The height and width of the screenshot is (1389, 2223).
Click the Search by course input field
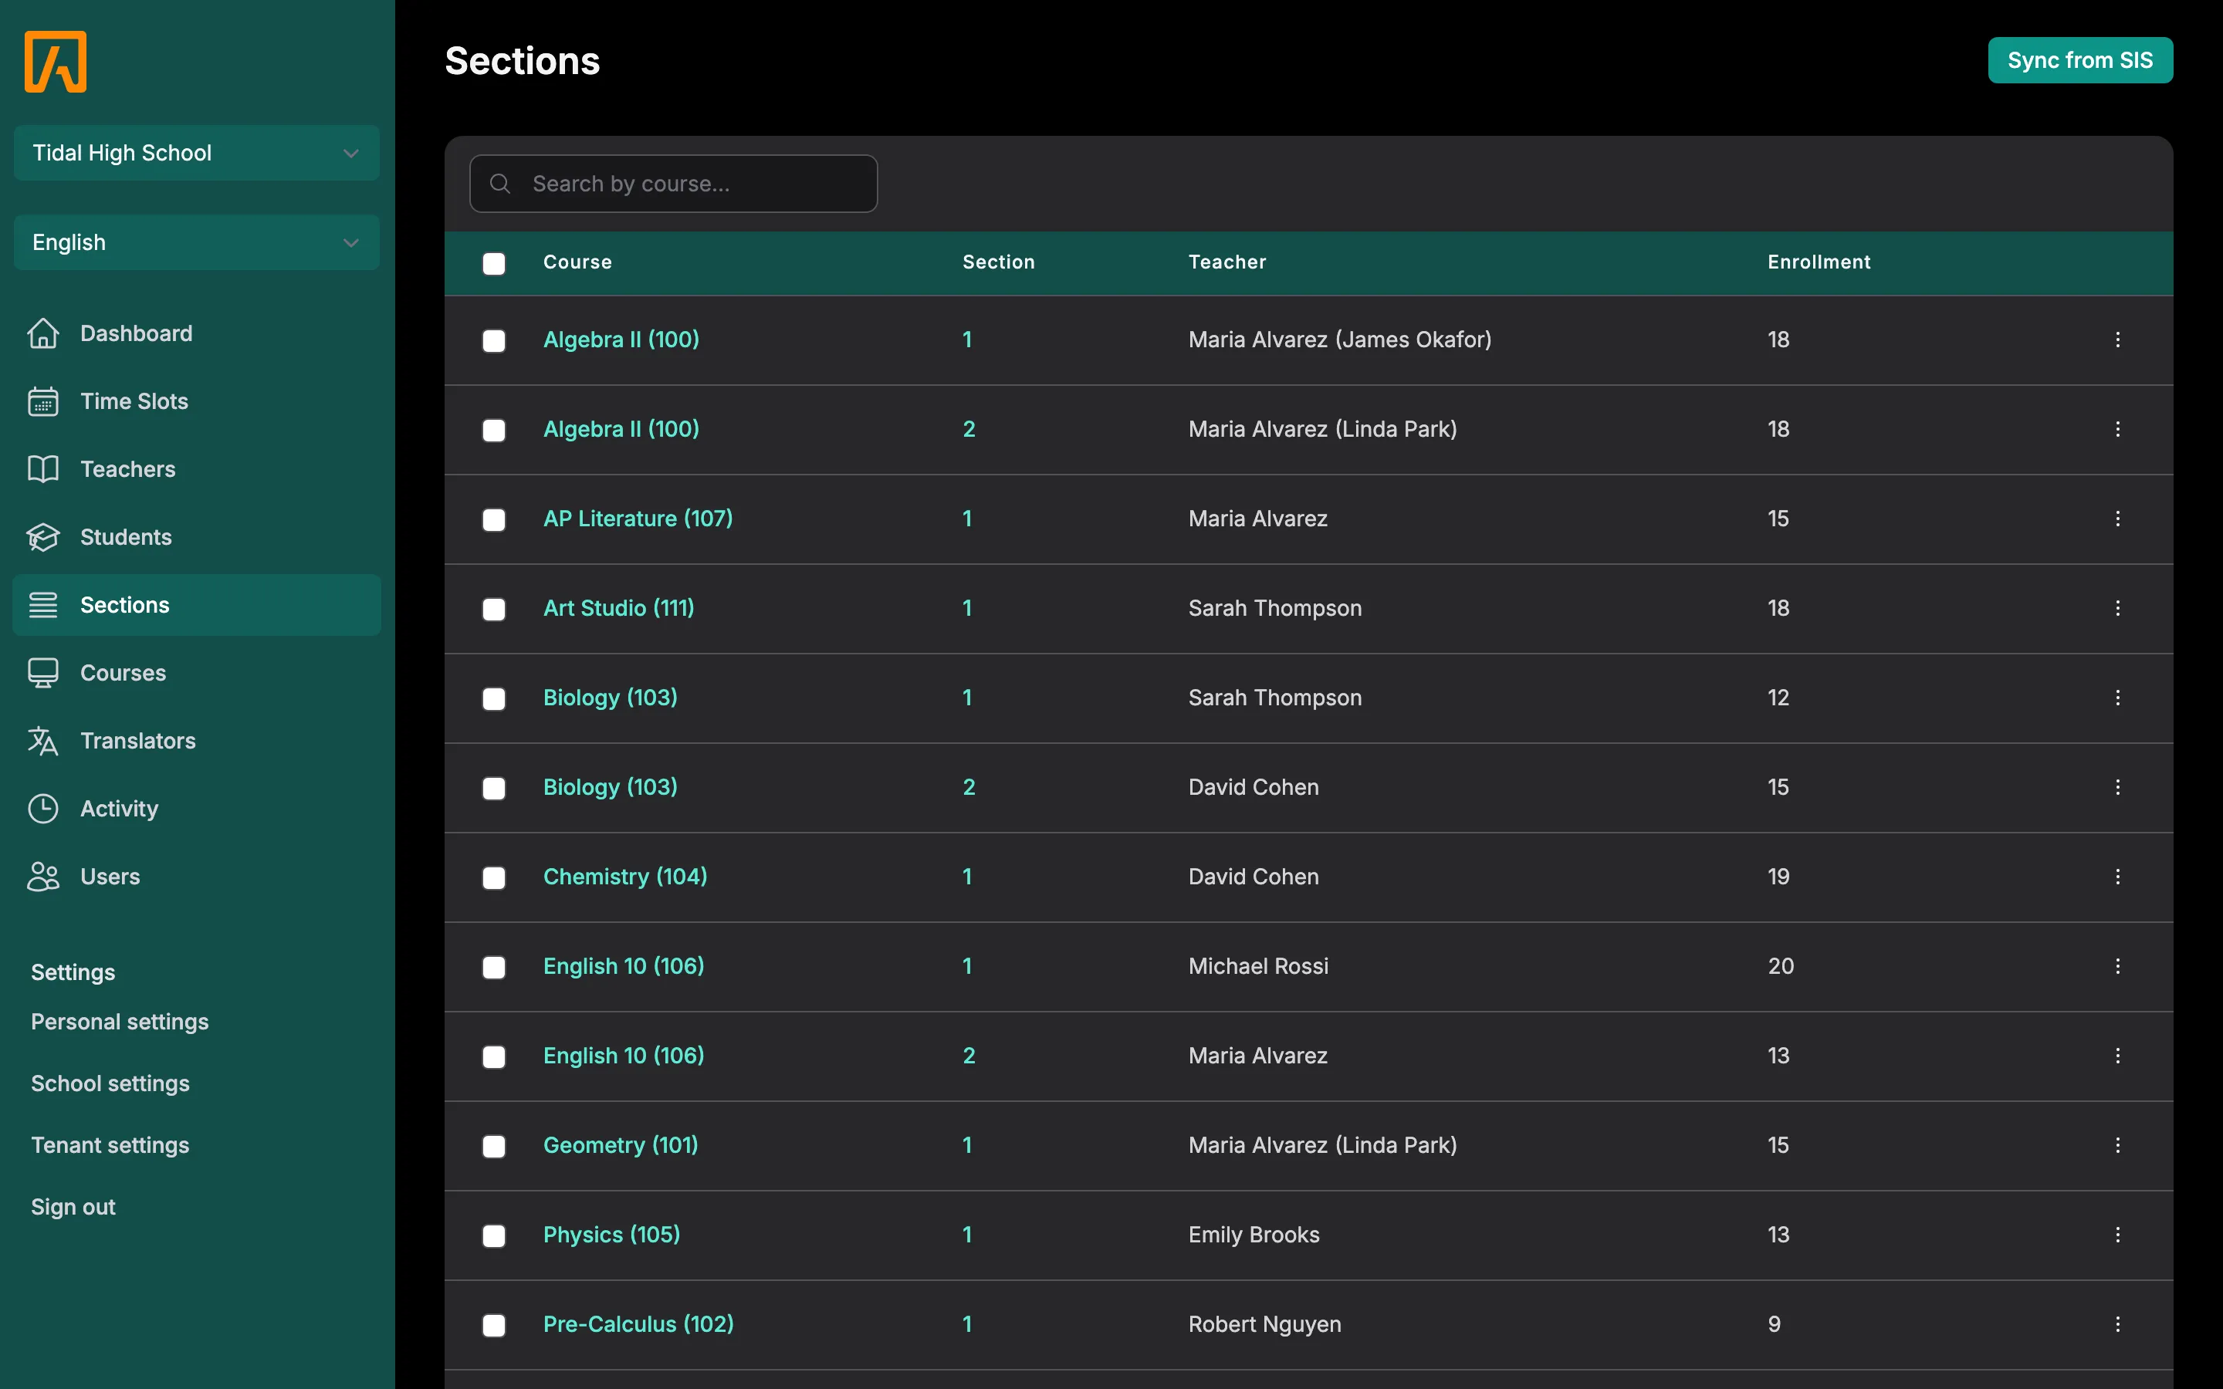673,184
